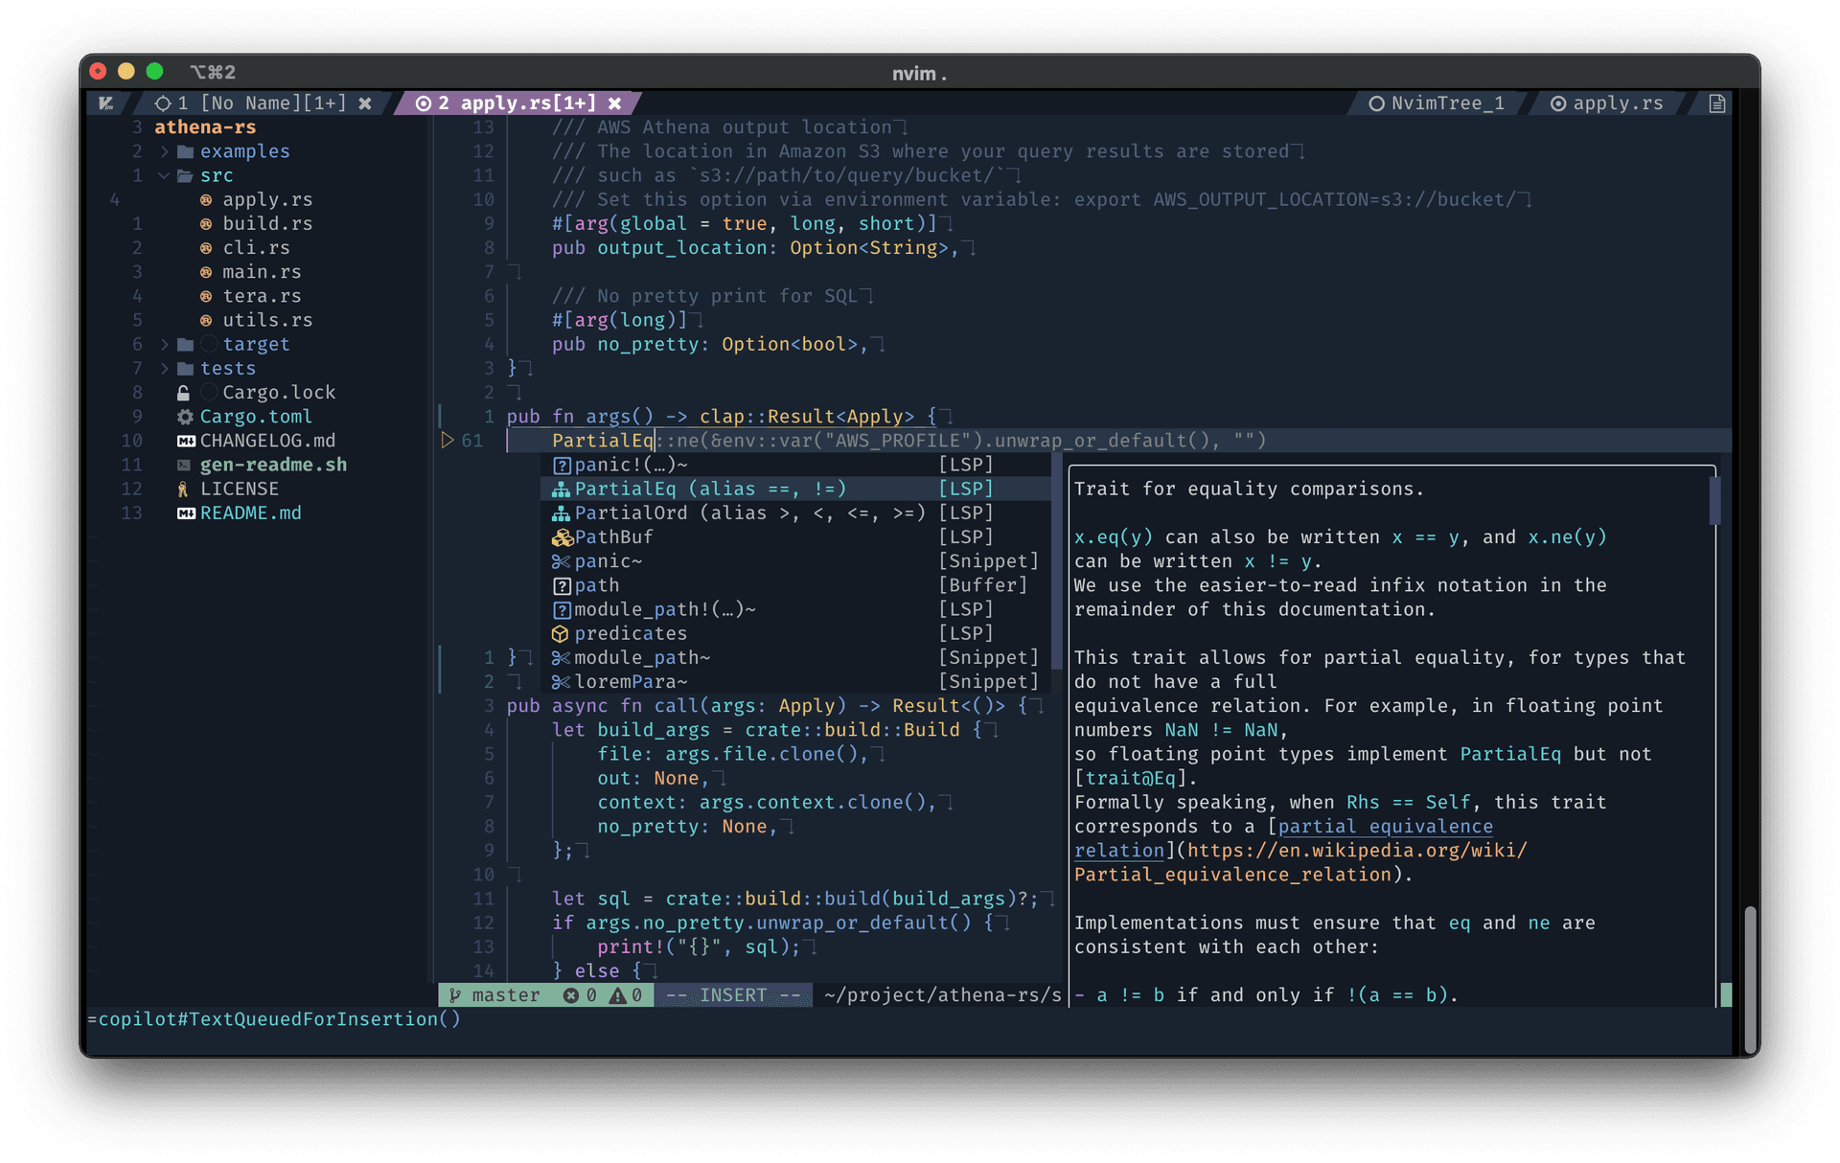Select the Rust icon beside main.rs
This screenshot has width=1840, height=1163.
click(207, 271)
